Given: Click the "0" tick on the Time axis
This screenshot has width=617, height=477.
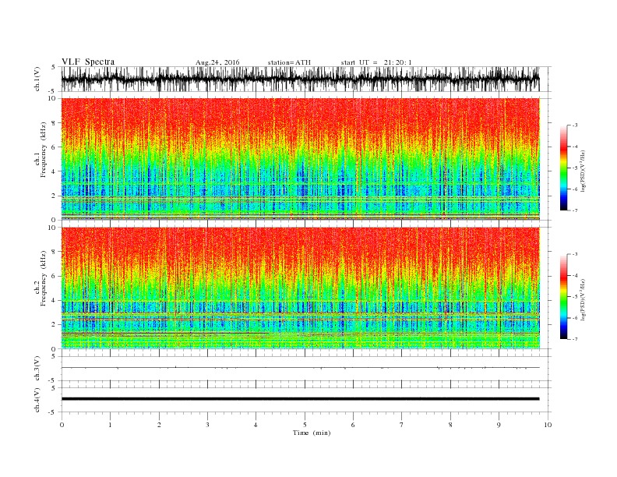Looking at the screenshot, I should click(x=62, y=425).
